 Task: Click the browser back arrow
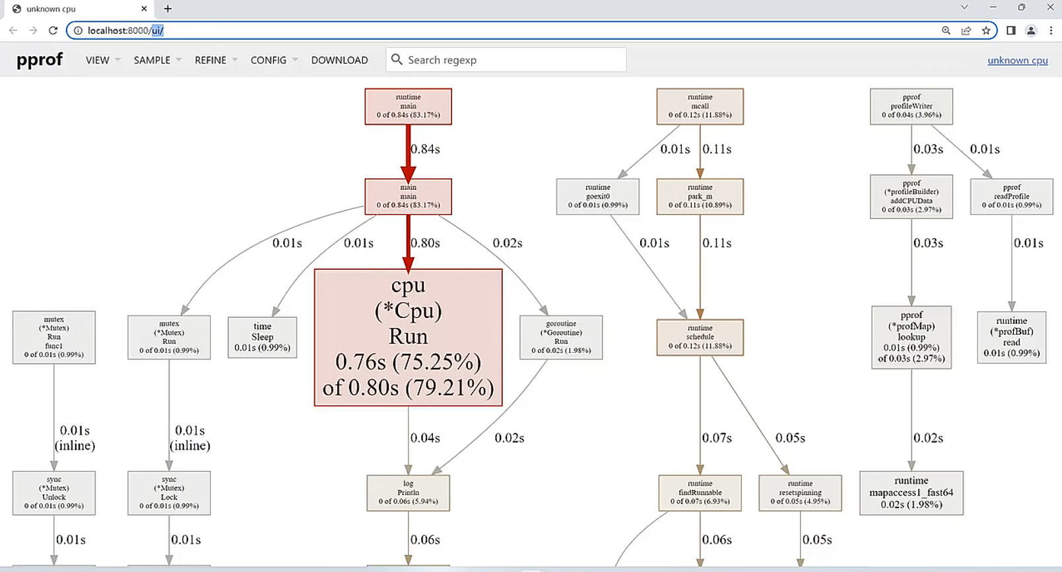coord(13,30)
